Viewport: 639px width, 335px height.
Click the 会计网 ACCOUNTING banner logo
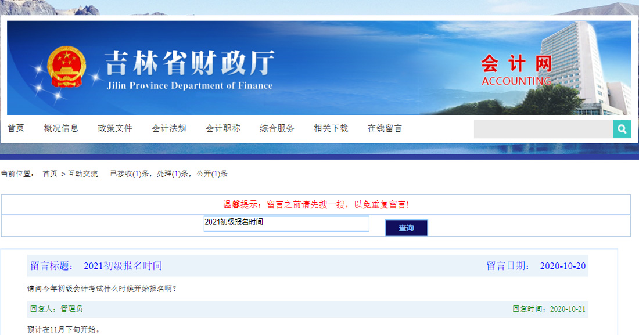click(517, 70)
